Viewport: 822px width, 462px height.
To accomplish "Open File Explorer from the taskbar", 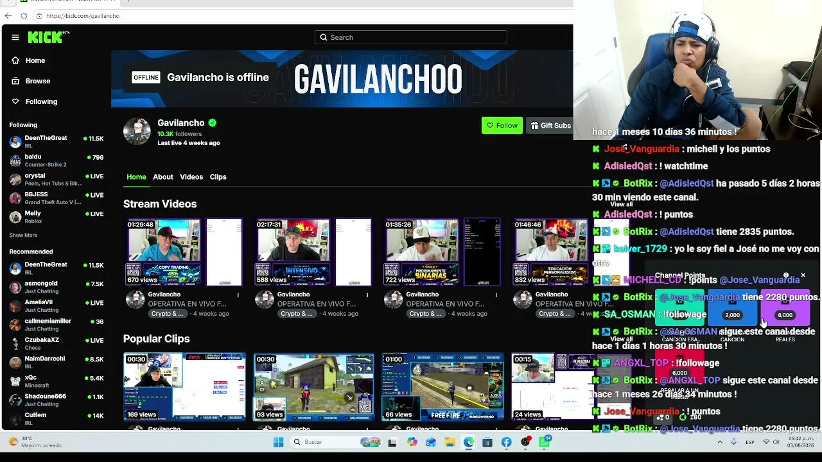I will pyautogui.click(x=450, y=442).
